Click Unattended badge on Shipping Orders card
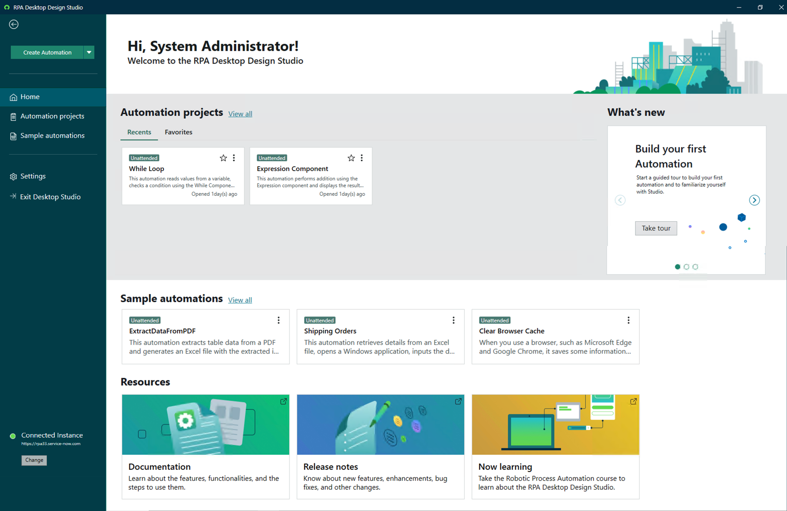The image size is (787, 511). (x=320, y=320)
